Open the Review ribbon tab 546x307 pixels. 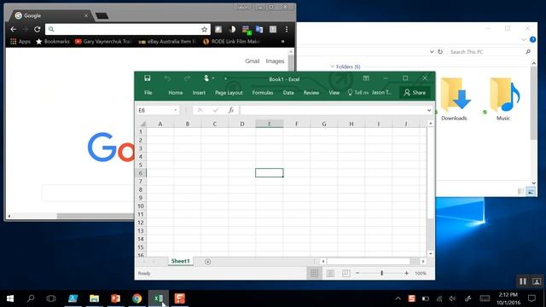tap(311, 93)
